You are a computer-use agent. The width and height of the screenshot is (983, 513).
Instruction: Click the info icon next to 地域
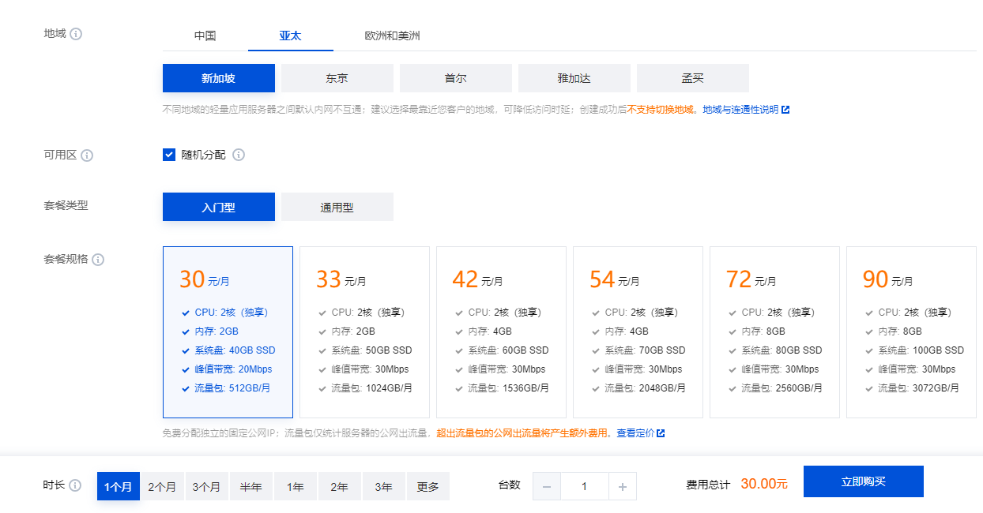(76, 35)
